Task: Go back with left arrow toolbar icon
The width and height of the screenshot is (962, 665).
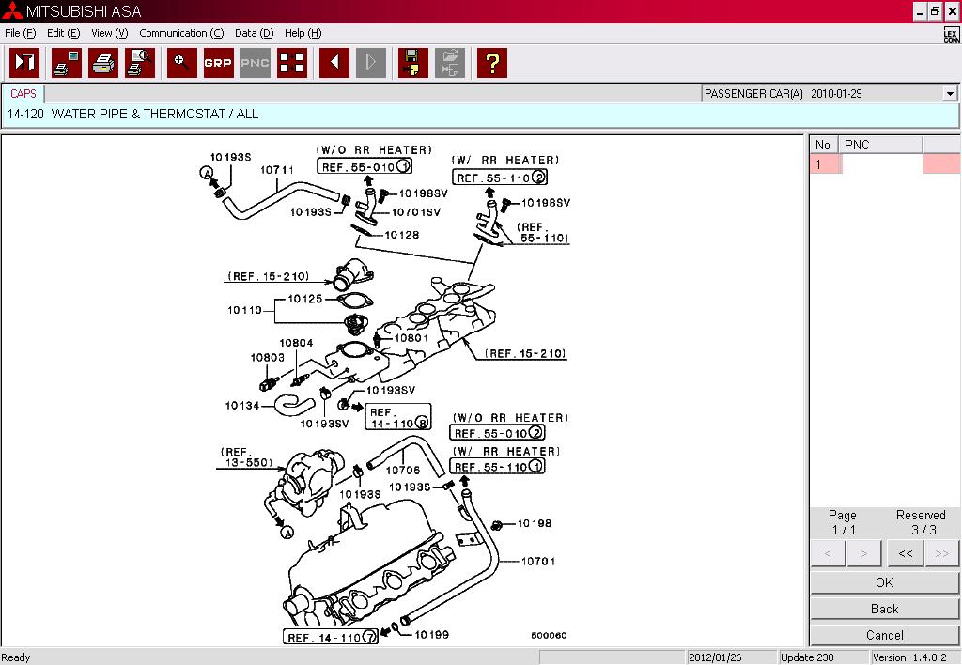Action: pyautogui.click(x=334, y=63)
